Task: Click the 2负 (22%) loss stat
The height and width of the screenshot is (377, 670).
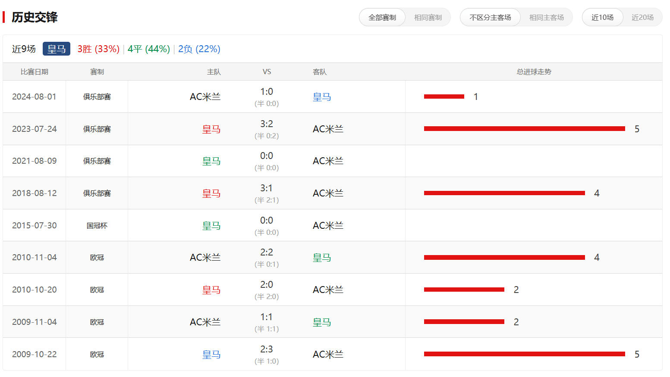Action: point(199,49)
